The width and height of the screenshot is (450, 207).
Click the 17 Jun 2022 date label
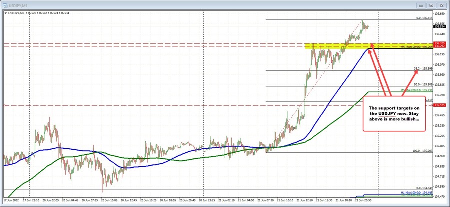11,199
